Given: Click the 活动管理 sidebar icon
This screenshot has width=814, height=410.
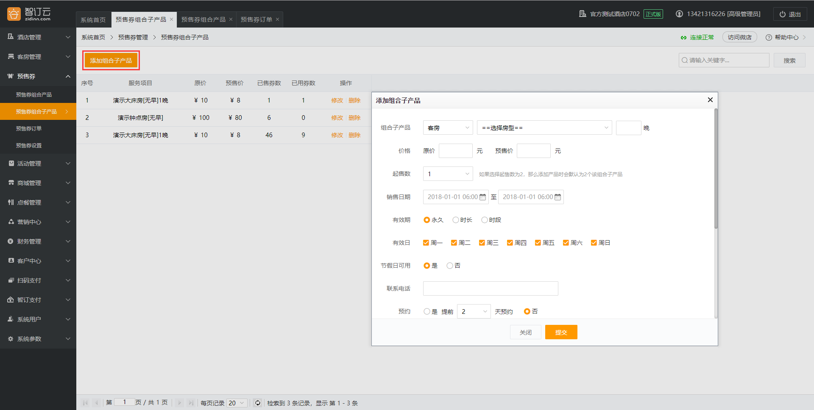Looking at the screenshot, I should click(x=11, y=163).
